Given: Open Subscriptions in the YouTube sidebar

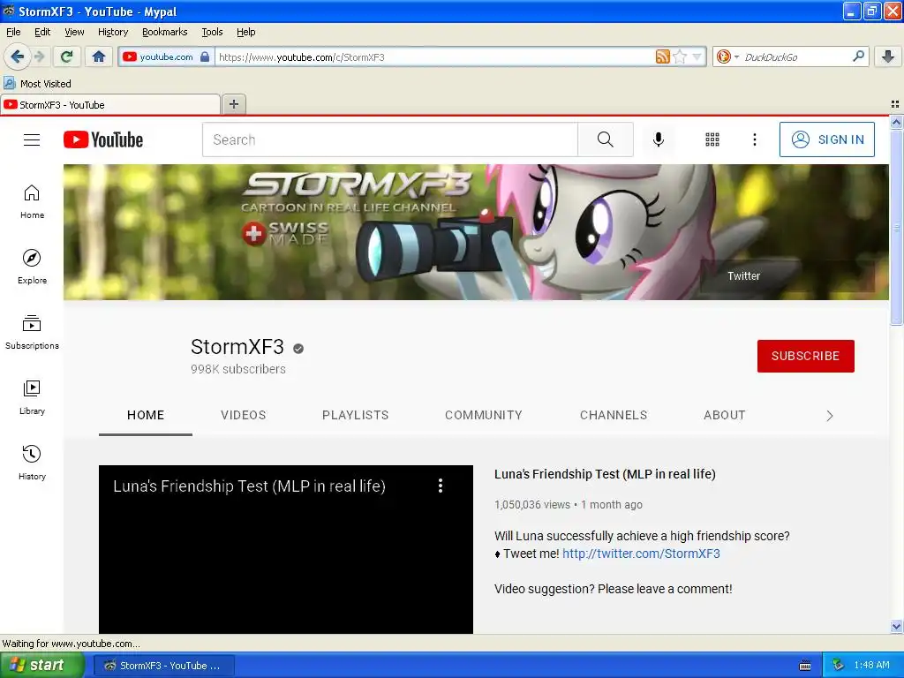Looking at the screenshot, I should [x=32, y=332].
